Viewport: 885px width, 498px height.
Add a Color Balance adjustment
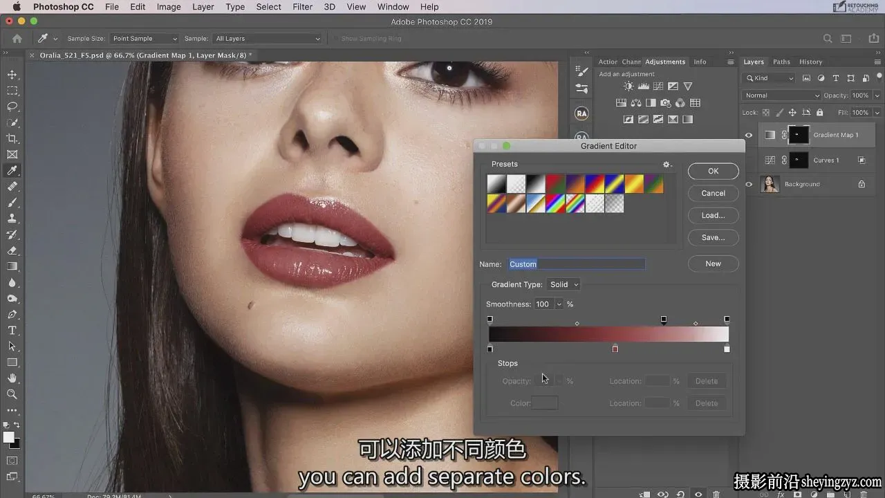635,103
